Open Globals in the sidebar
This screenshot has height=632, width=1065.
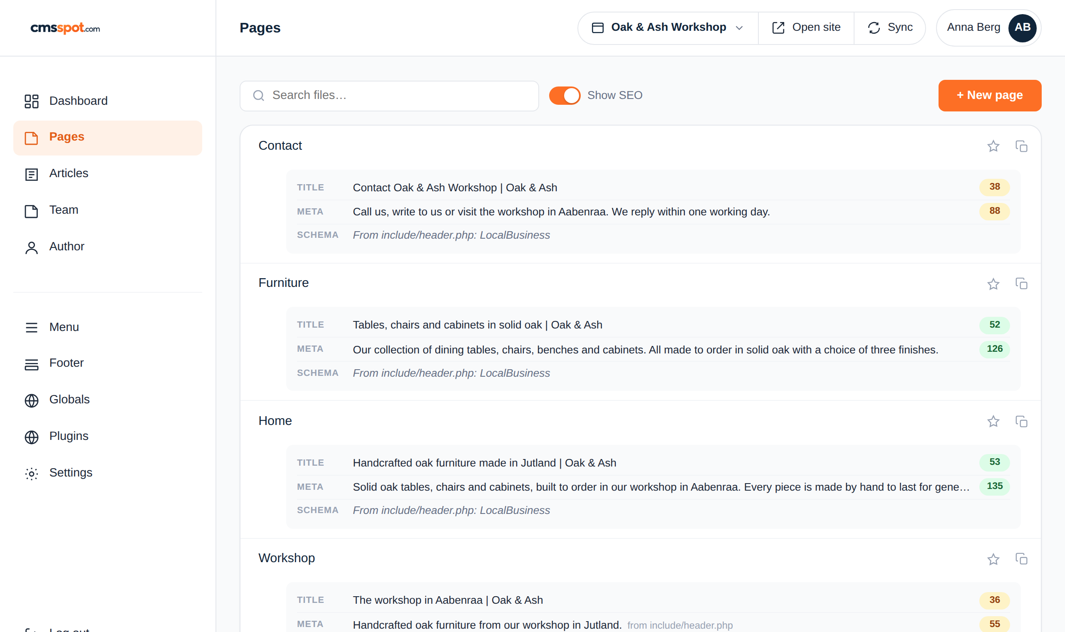tap(108, 400)
